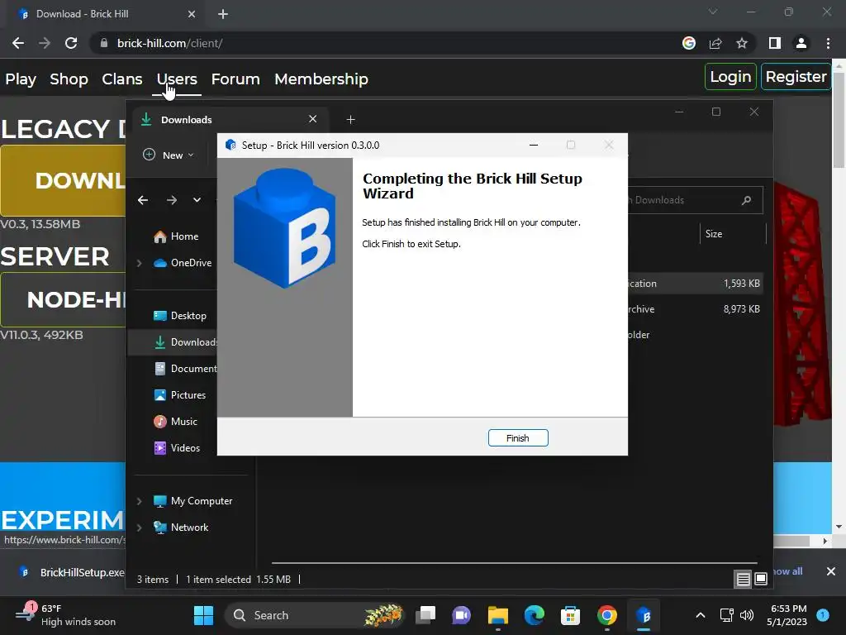846x635 pixels.
Task: Open BrickHillSetup.exe in Chrome downloads bar
Action: point(70,572)
